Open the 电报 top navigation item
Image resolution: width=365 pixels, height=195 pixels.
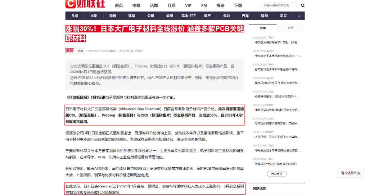136,5
